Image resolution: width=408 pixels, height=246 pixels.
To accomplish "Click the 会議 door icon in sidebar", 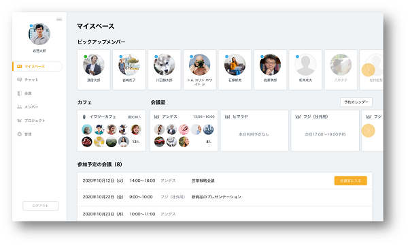I will (x=20, y=93).
